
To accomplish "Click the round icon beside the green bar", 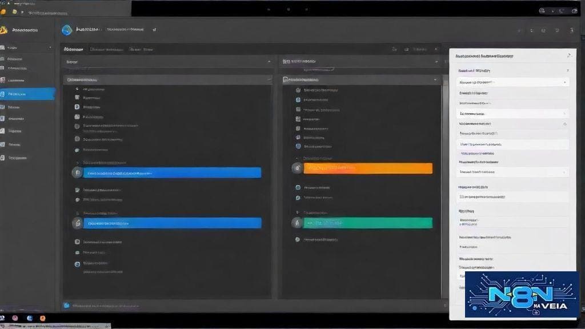I will tap(297, 223).
